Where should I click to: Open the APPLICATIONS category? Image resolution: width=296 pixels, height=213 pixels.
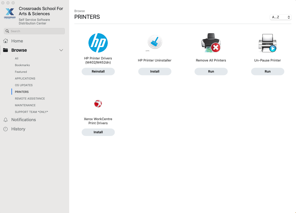pos(25,78)
